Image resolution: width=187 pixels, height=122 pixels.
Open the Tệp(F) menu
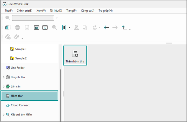(x=9, y=11)
